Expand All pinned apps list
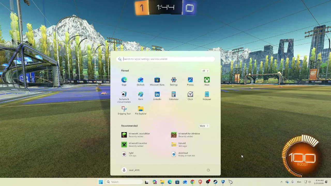The width and height of the screenshot is (331, 186). pos(205,71)
